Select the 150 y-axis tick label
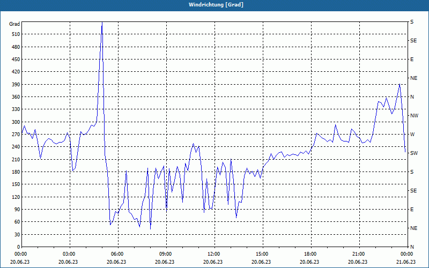429x268 pixels. coord(16,184)
